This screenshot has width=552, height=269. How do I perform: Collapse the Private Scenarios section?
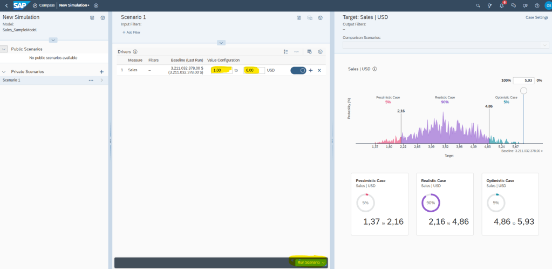(4, 72)
